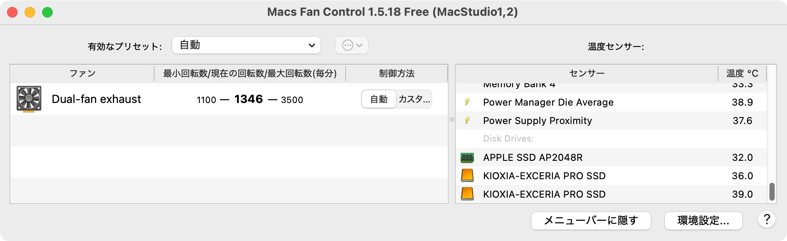Click the 温度 °C column header
The height and width of the screenshot is (241, 787).
click(x=742, y=73)
